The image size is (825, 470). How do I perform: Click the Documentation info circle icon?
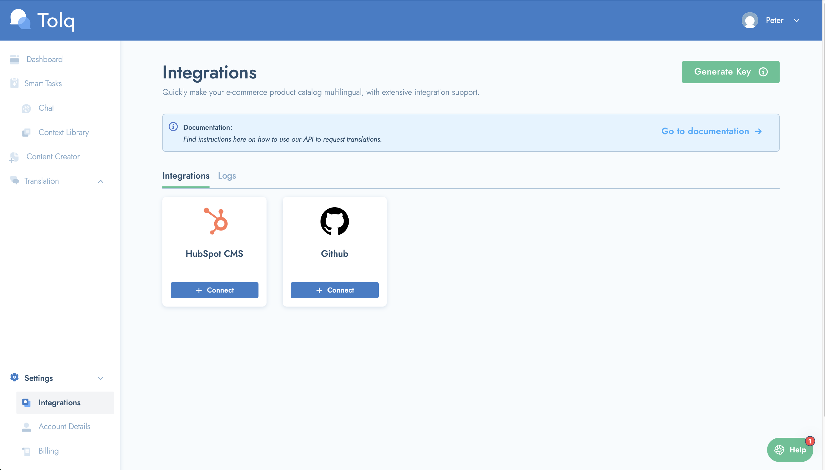[x=173, y=126]
